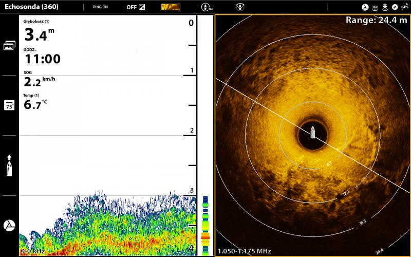Viewport: 411px width, 257px height.
Task: Click the real-time sonar color column
Action: [205, 225]
